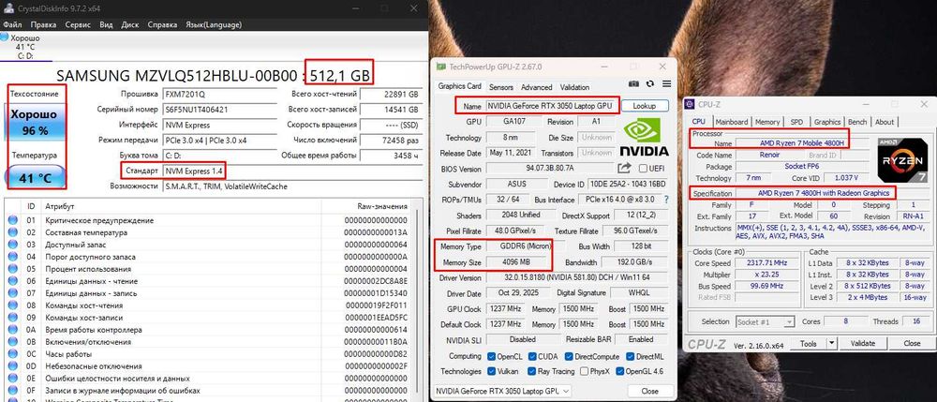Toggle the CUDA checkbox

click(532, 357)
